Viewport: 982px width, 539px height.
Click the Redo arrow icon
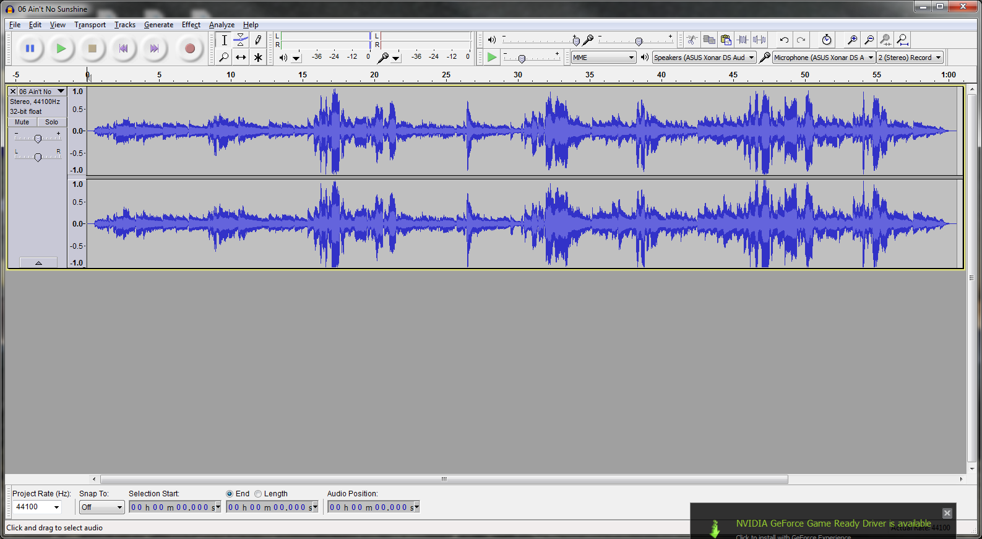pos(801,40)
